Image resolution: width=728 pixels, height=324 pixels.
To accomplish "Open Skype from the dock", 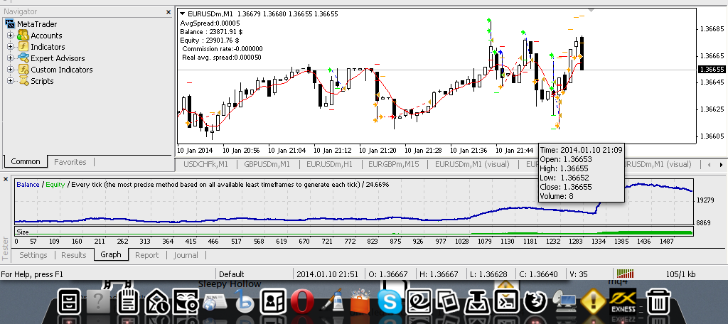I will click(390, 302).
